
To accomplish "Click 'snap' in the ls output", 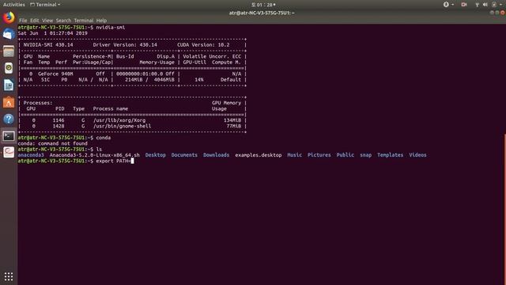I will pyautogui.click(x=365, y=155).
